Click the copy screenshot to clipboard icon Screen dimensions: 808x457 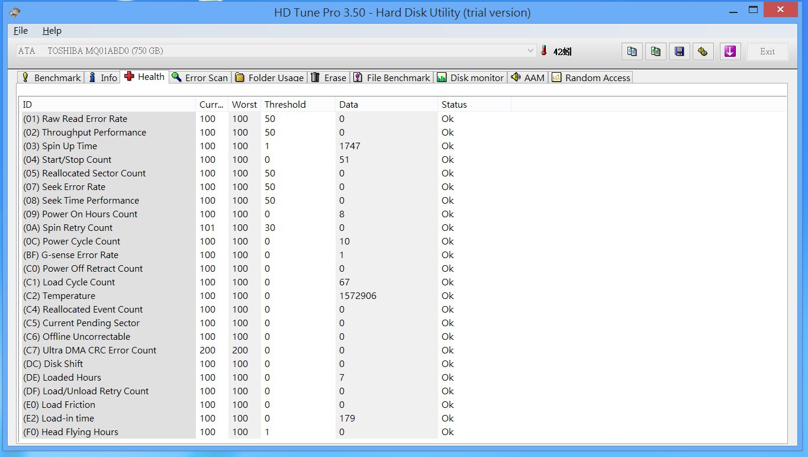coord(656,52)
